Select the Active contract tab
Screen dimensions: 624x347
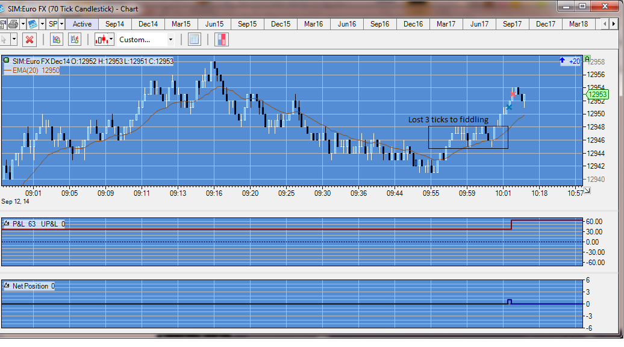pos(82,24)
